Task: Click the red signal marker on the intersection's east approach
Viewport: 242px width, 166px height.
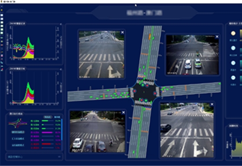Action: point(155,93)
